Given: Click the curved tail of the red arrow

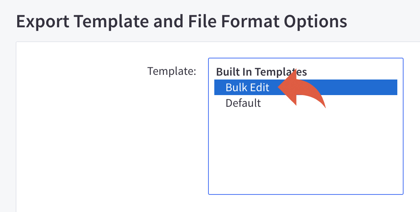Looking at the screenshot, I should 316,96.
